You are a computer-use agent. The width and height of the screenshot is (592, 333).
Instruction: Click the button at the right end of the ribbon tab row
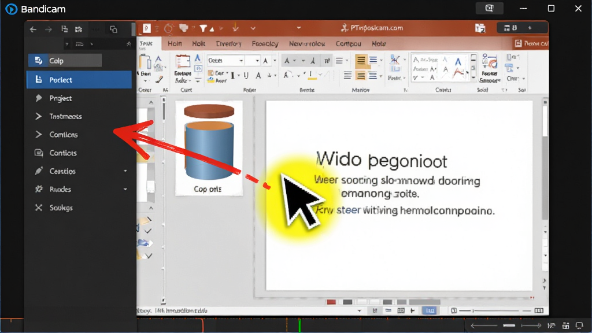point(531,44)
